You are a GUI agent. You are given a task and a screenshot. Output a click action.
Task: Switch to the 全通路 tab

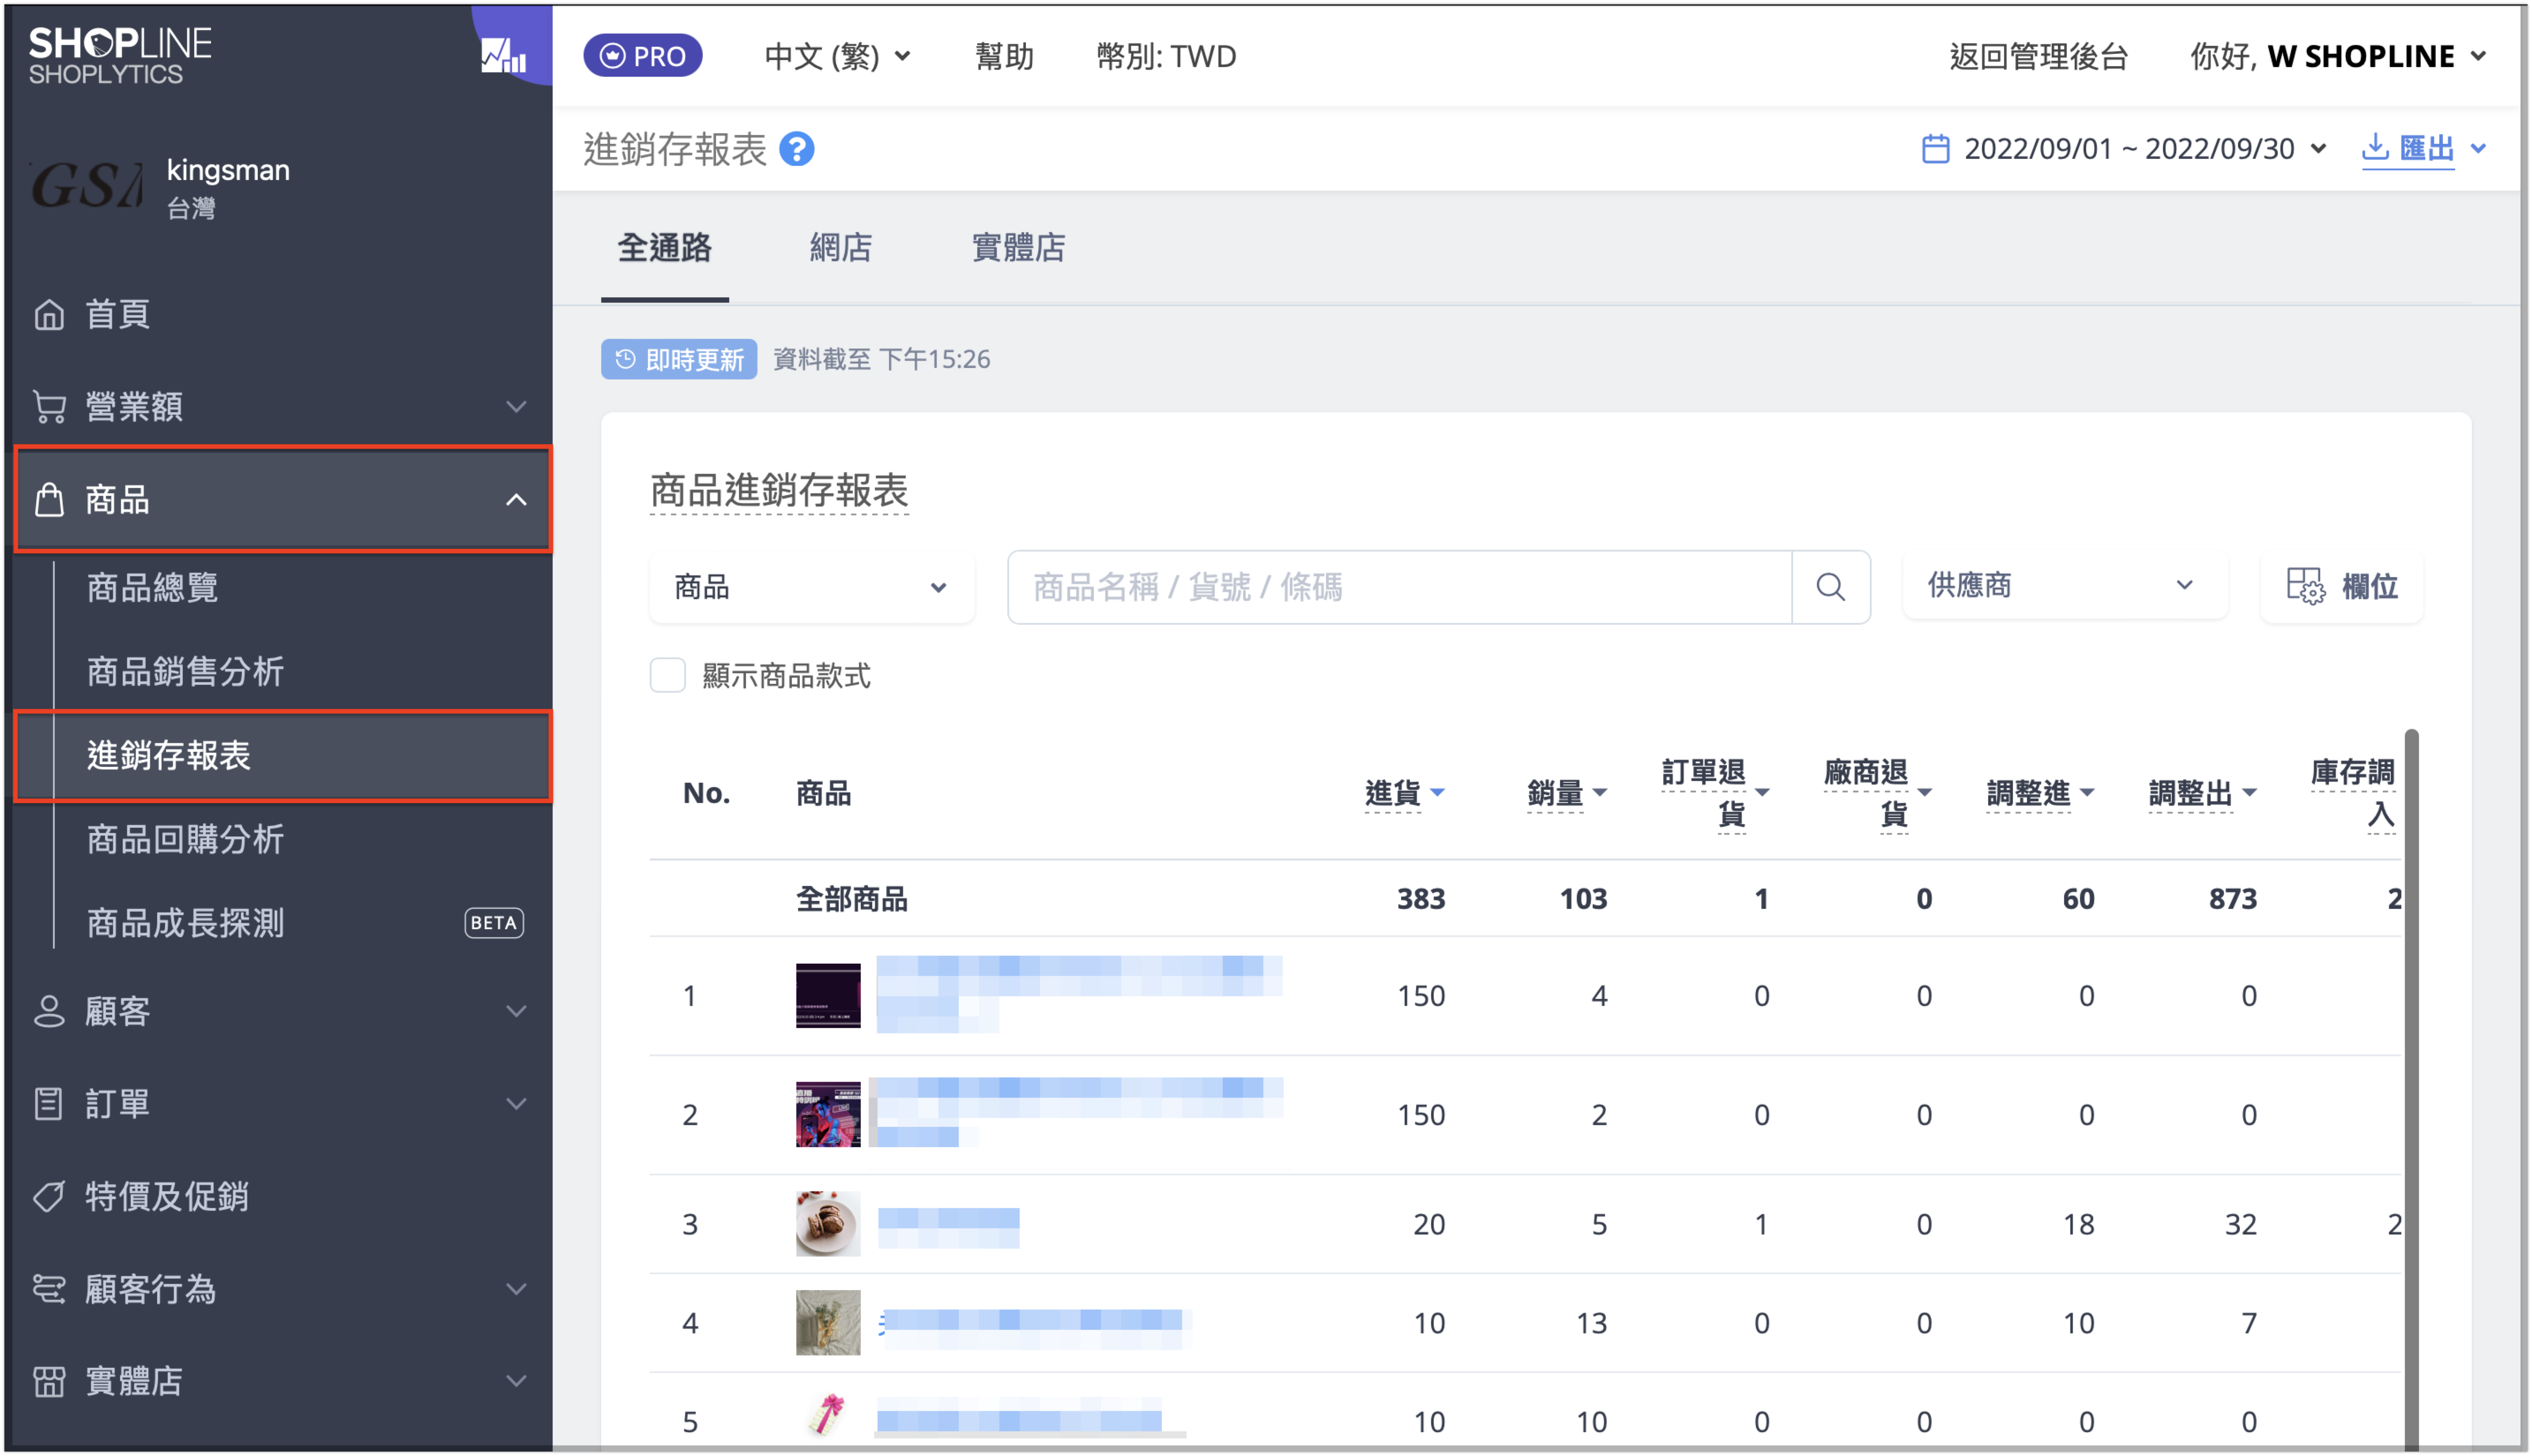664,247
